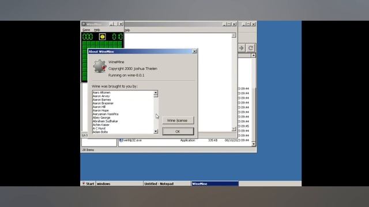
Task: Click the Notepad scroll up arrow
Action: [x=234, y=35]
